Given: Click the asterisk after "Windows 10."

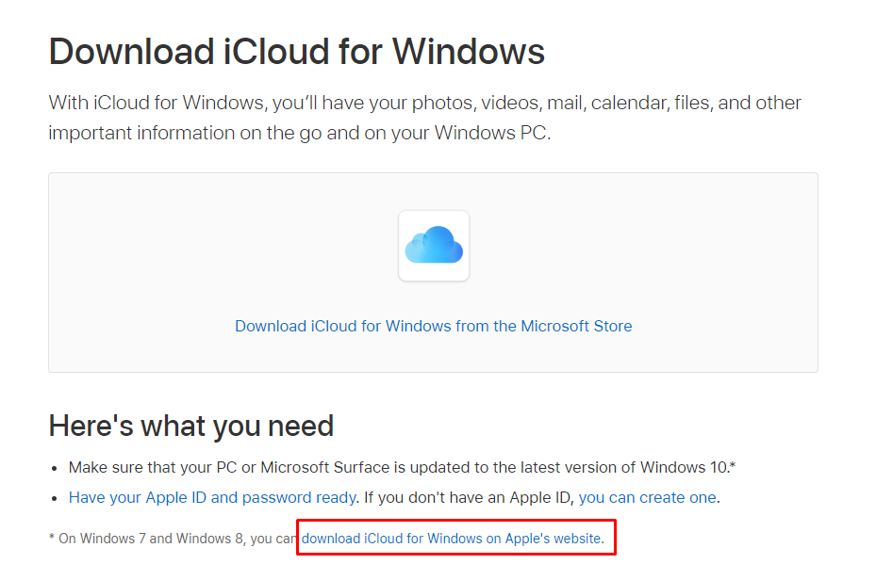Looking at the screenshot, I should (x=733, y=465).
